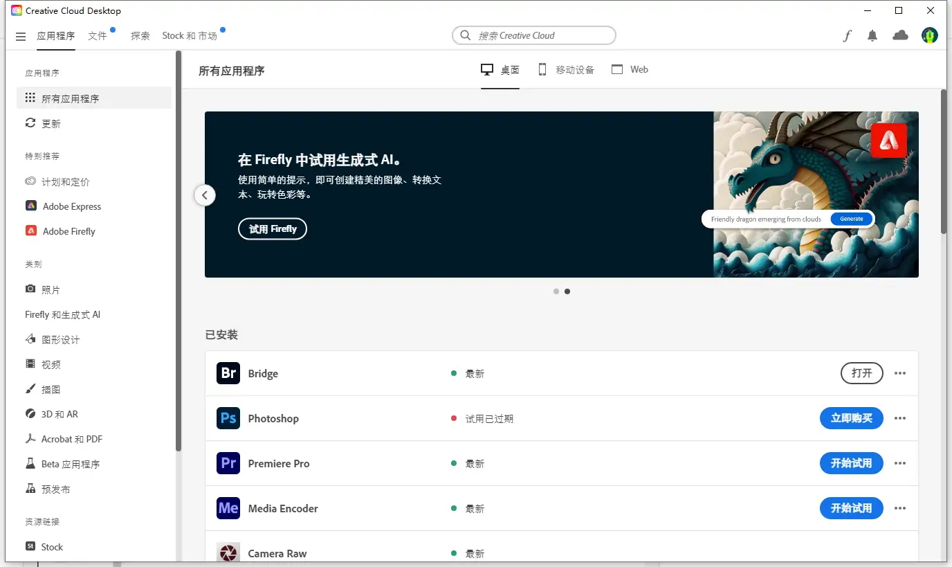The image size is (952, 567).
Task: Click the cloud storage status icon
Action: click(x=900, y=35)
